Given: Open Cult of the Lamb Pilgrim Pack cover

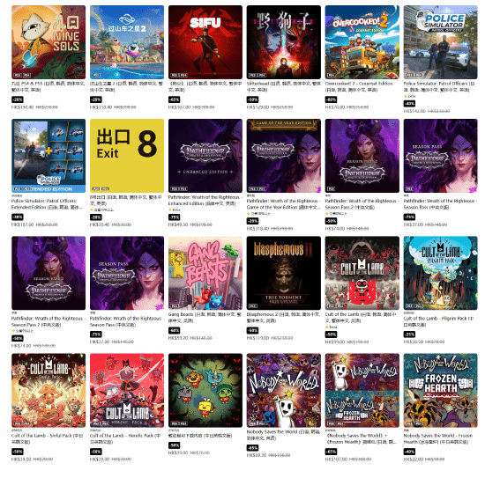Looking at the screenshot, I should [440, 273].
